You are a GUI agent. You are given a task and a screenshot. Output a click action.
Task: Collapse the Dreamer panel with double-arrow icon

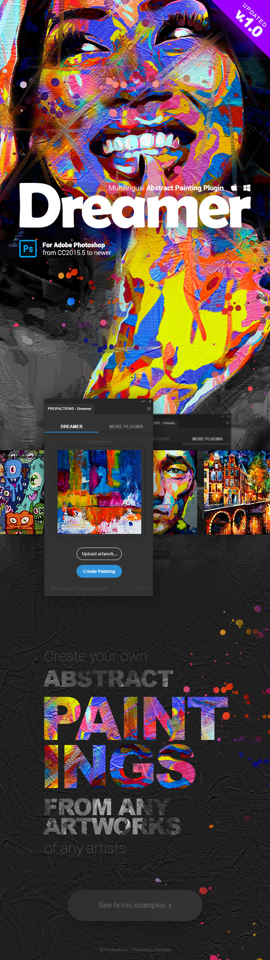[x=143, y=402]
